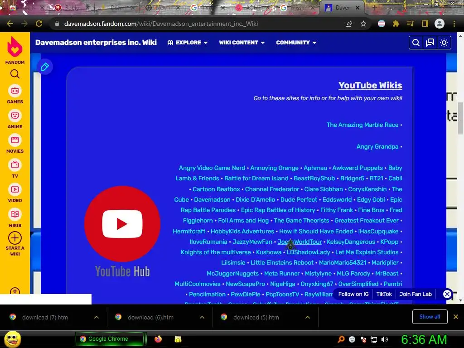Open the download (6).htm file
The width and height of the screenshot is (464, 348).
150,317
